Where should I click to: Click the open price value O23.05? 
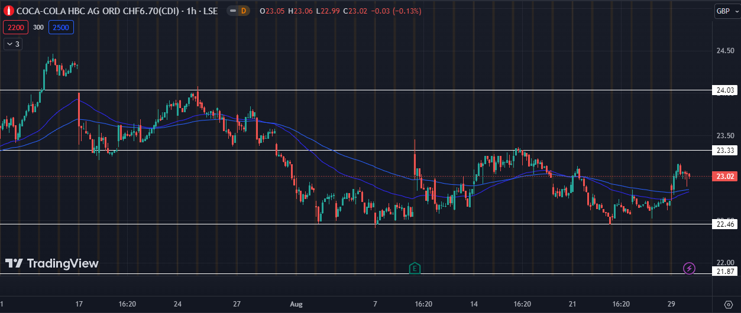click(x=271, y=11)
